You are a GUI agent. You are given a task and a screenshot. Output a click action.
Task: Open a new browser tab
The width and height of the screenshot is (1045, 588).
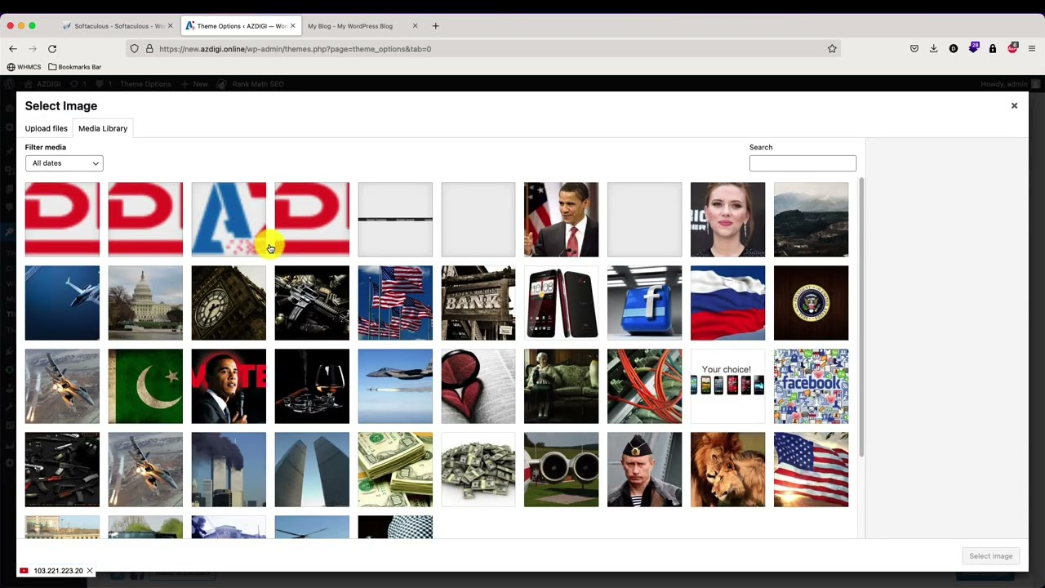(x=435, y=26)
